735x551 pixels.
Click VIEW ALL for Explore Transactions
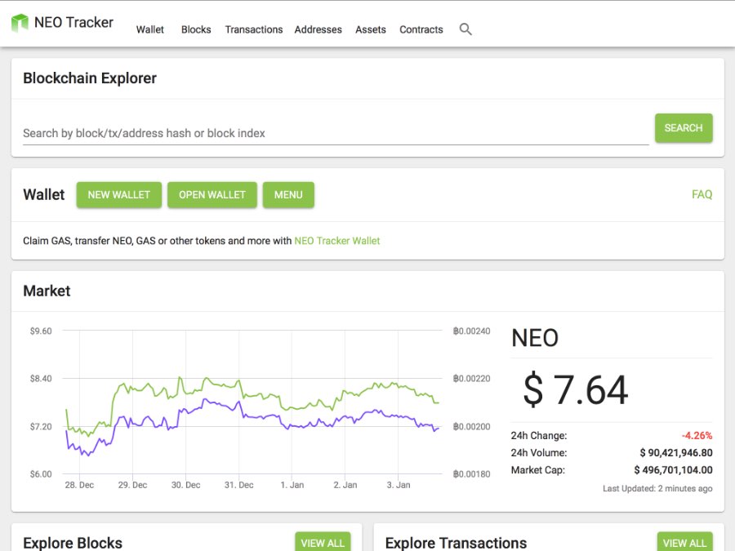(684, 542)
